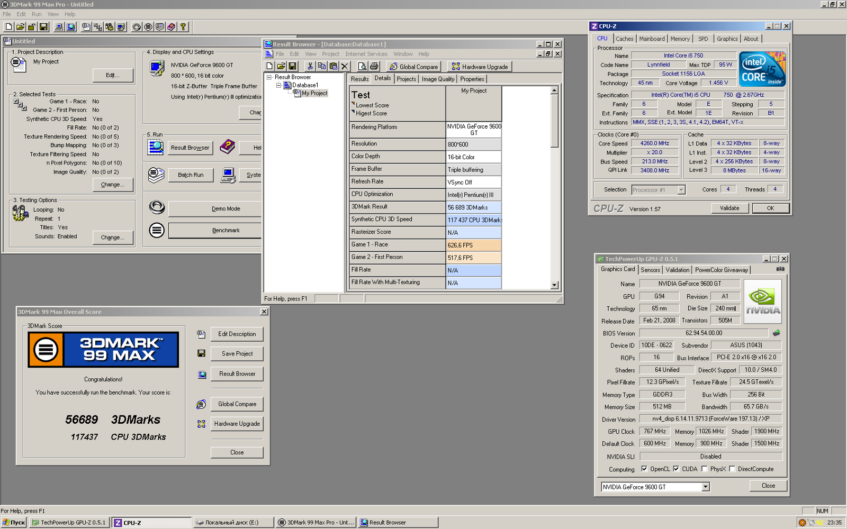
Task: Switch to the Caches tab in CPU-Z
Action: [624, 39]
